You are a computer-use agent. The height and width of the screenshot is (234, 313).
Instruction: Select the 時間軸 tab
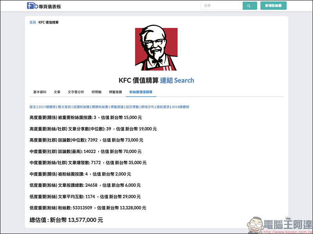[96, 92]
